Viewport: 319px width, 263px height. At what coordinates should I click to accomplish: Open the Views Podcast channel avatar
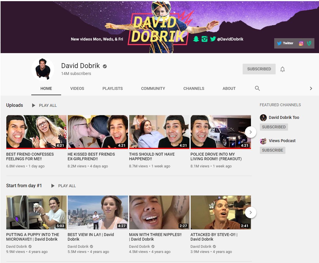(263, 141)
